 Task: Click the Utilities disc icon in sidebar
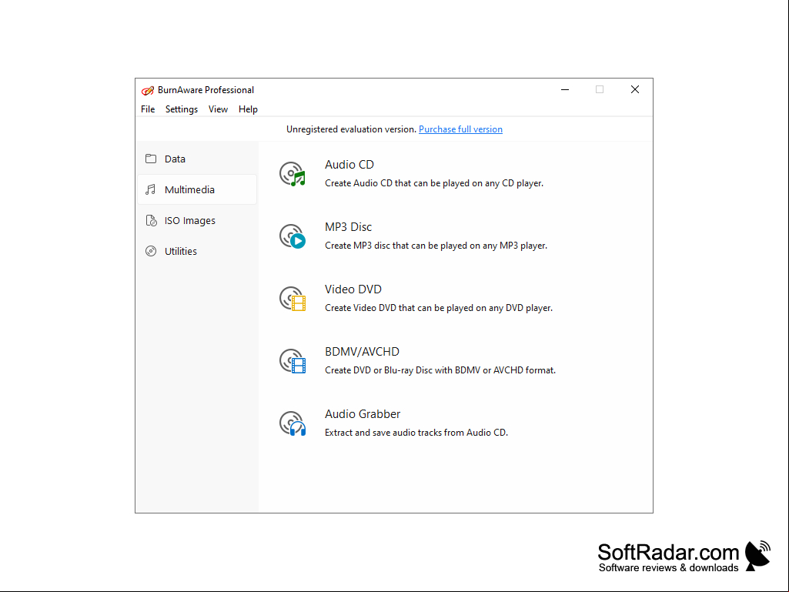(x=151, y=251)
